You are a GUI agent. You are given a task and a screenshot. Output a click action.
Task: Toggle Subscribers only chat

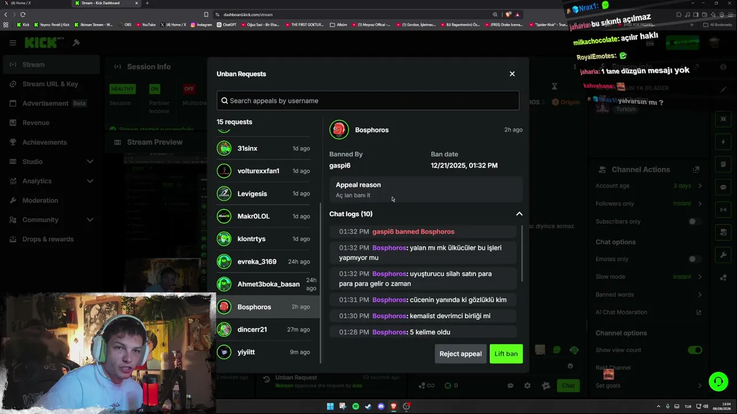(x=695, y=221)
